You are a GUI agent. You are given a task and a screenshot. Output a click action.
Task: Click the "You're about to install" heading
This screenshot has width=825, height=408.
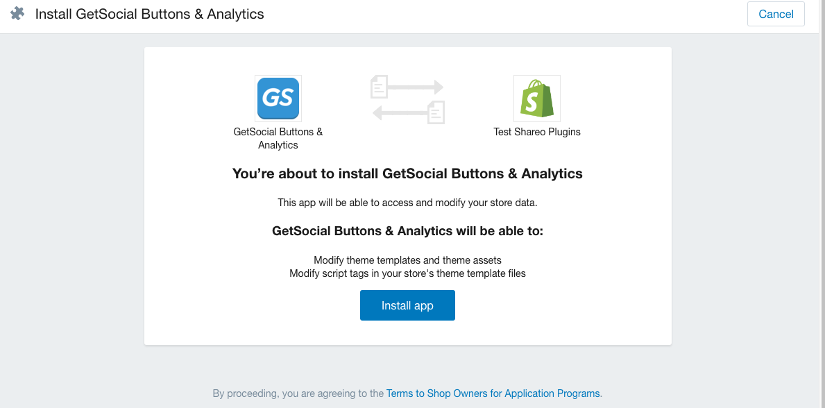(408, 173)
